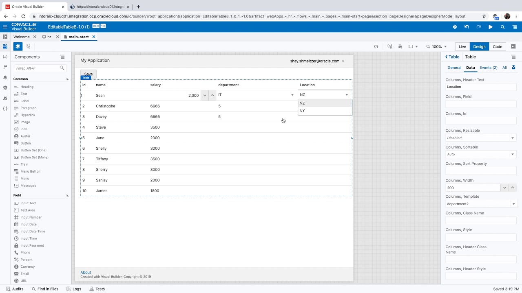Open Variables (x) in left rail

coord(5,57)
